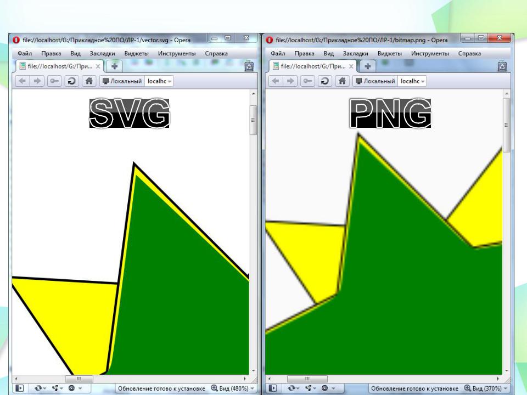Open Вид menu in vector.svg window
The width and height of the screenshot is (527, 395).
click(75, 53)
